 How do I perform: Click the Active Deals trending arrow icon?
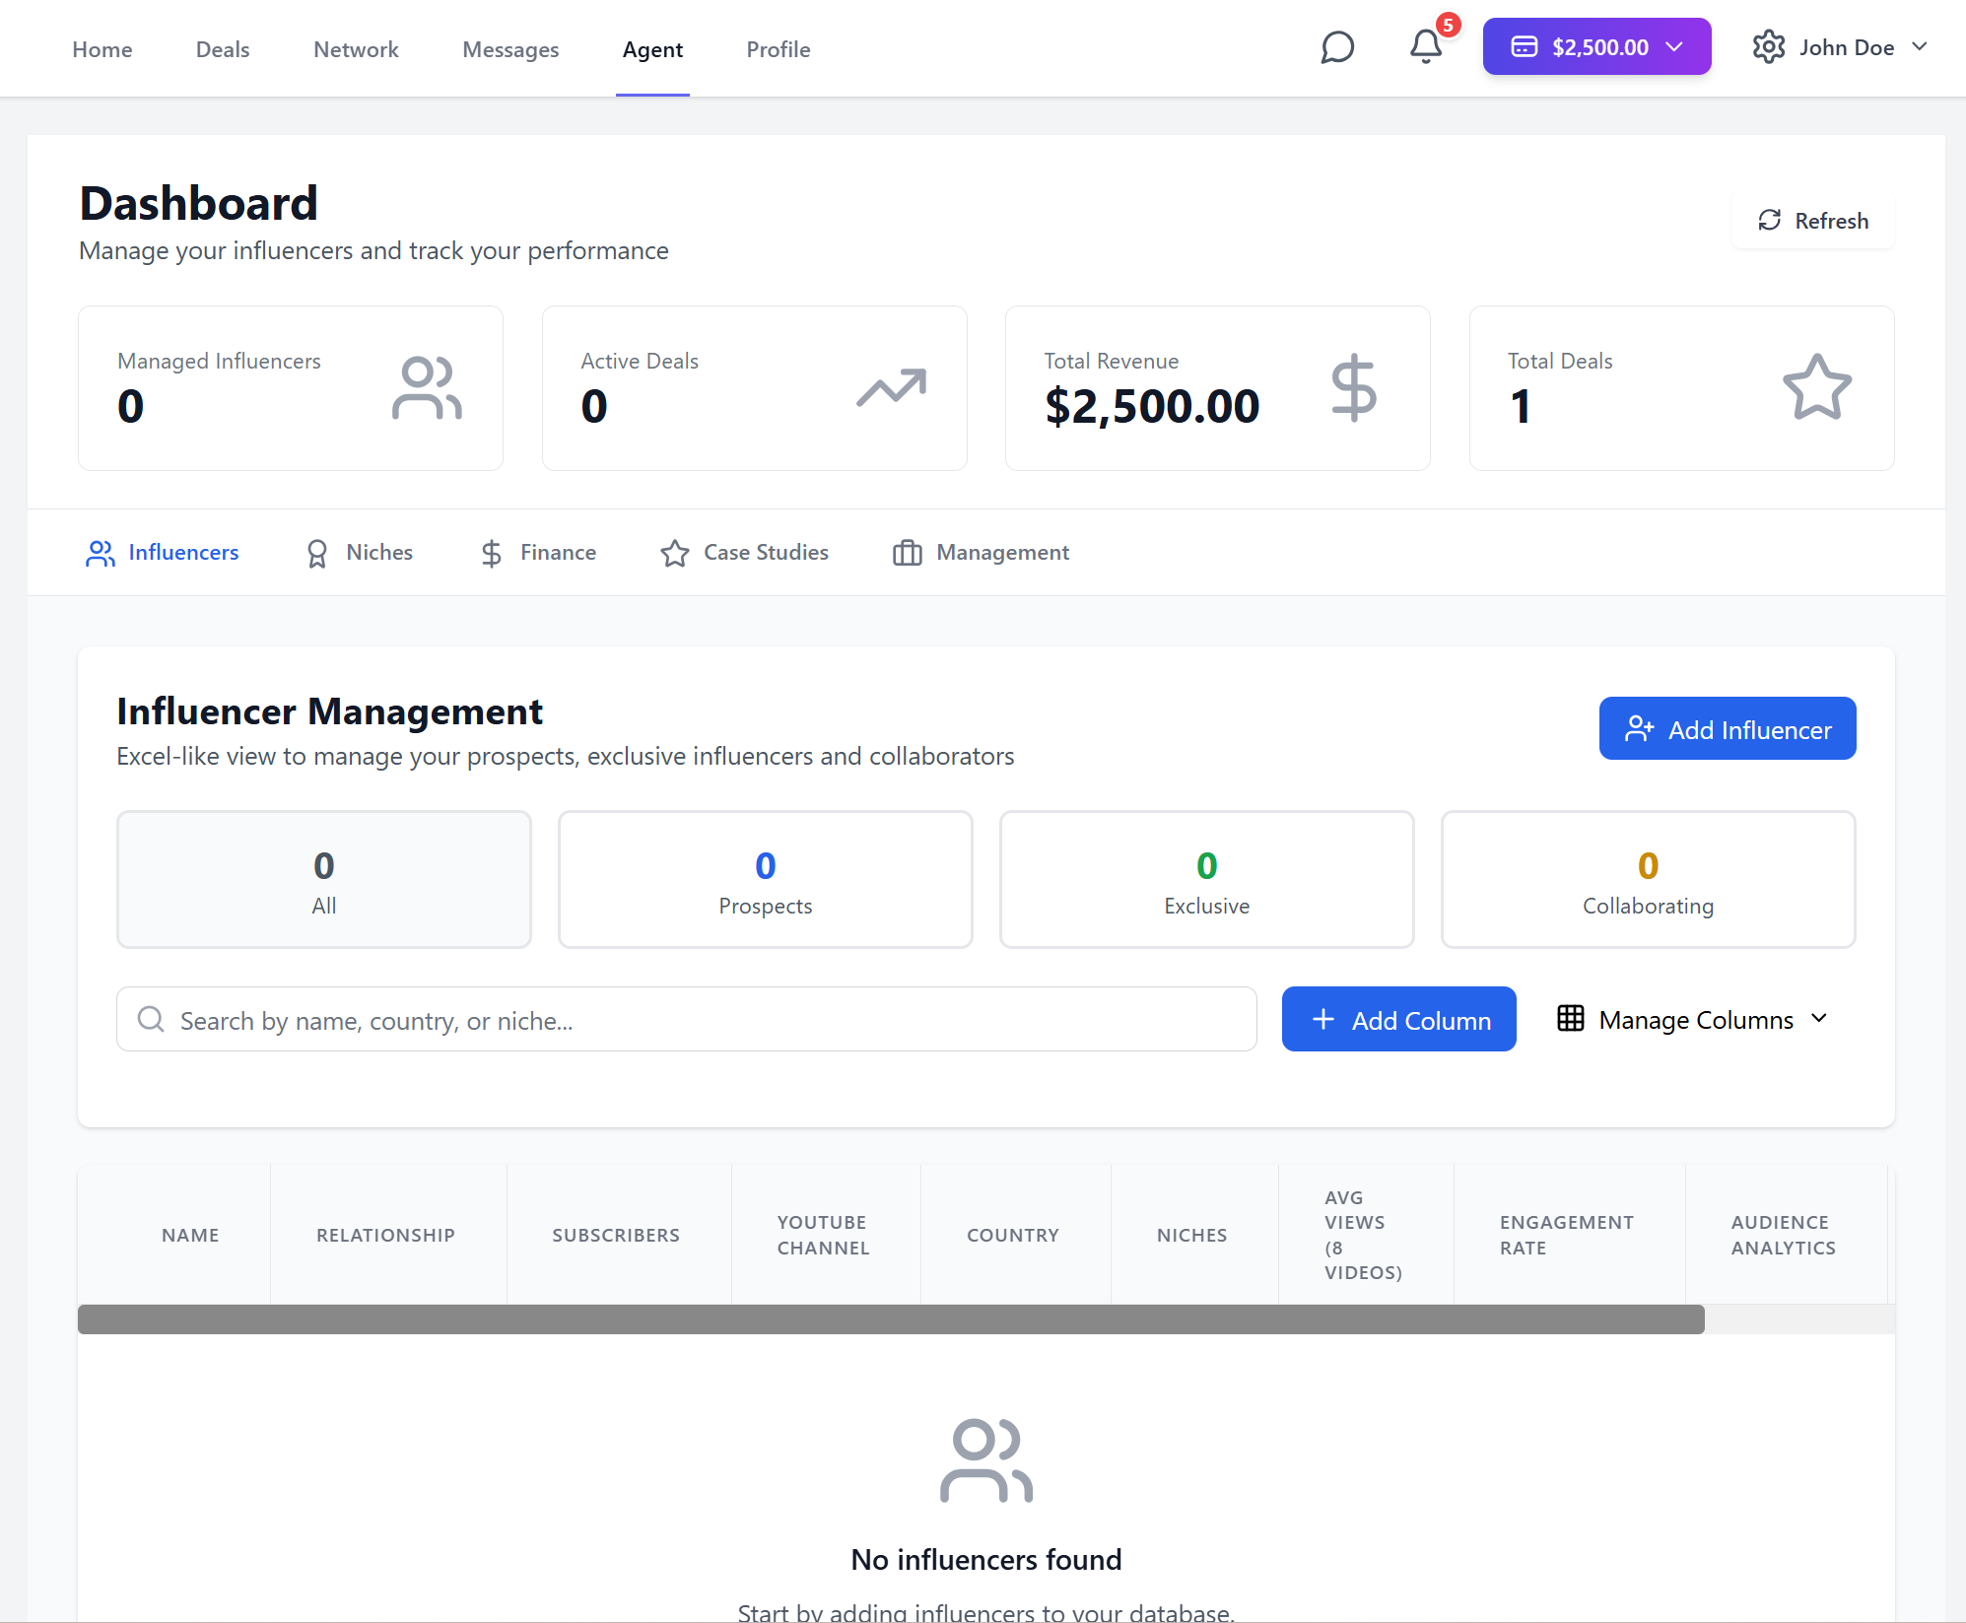pos(892,388)
